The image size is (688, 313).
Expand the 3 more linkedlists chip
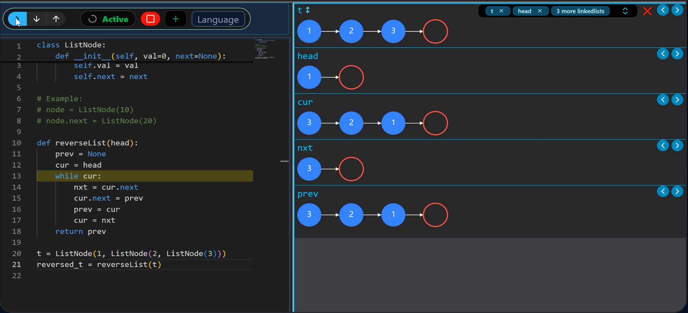click(580, 11)
